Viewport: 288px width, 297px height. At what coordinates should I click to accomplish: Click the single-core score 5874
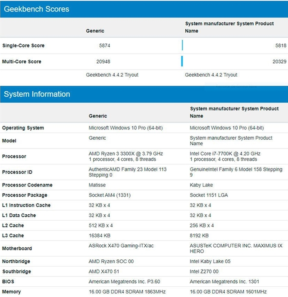point(104,46)
